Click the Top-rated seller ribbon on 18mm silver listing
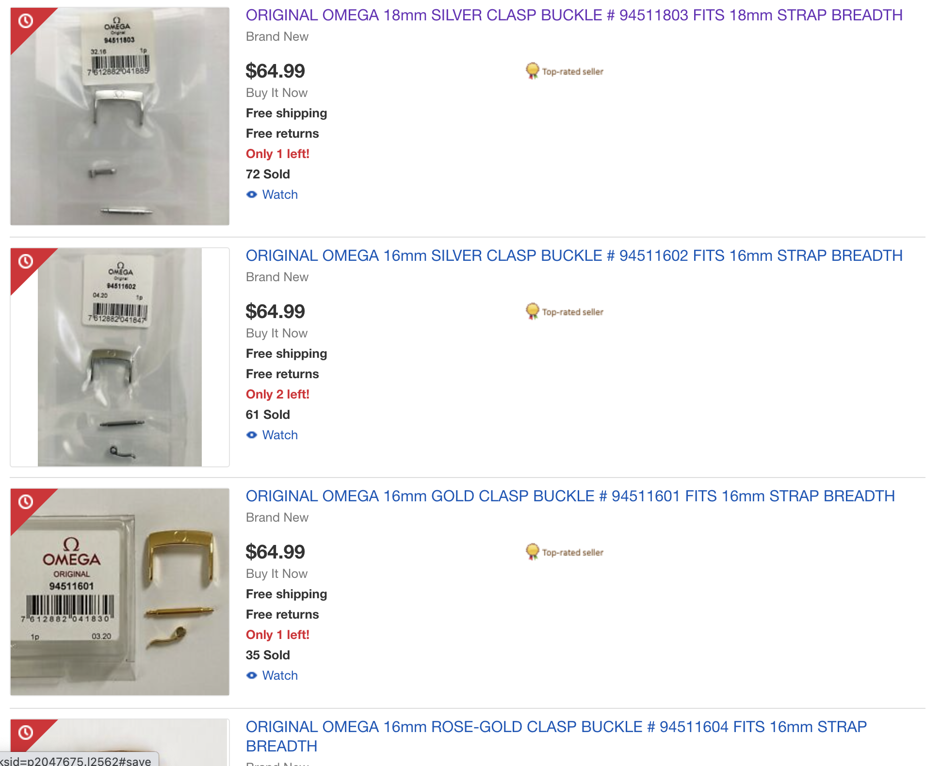941x766 pixels. point(533,71)
